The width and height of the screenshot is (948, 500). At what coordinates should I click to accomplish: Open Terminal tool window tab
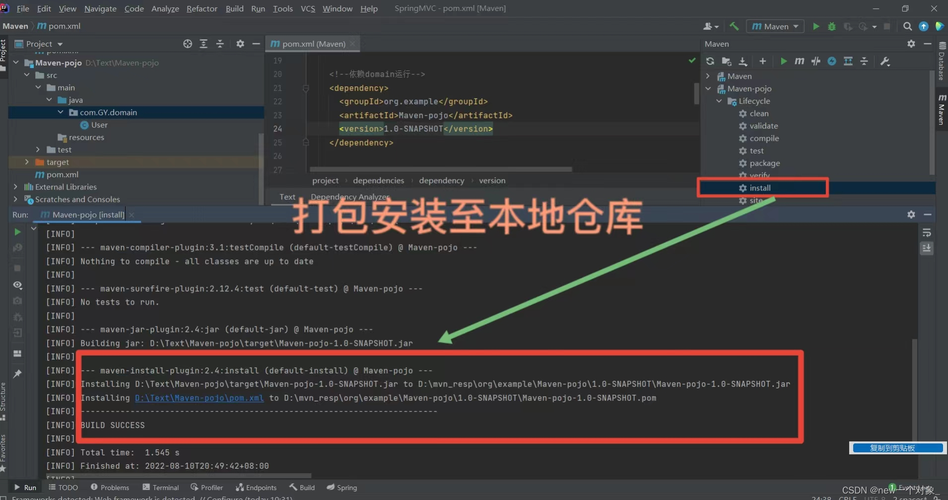160,488
